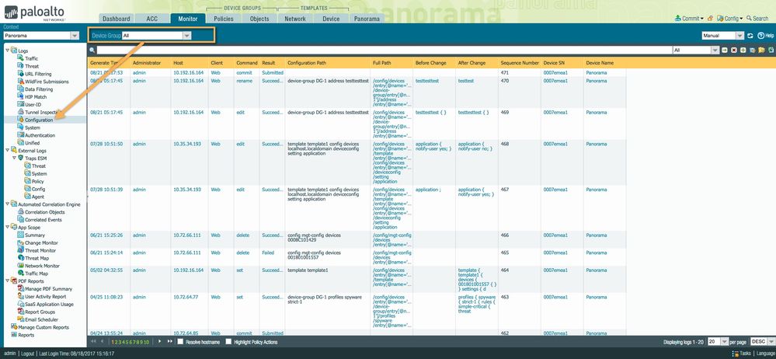This screenshot has width=776, height=359.
Task: Open the Objects tab
Action: [259, 19]
